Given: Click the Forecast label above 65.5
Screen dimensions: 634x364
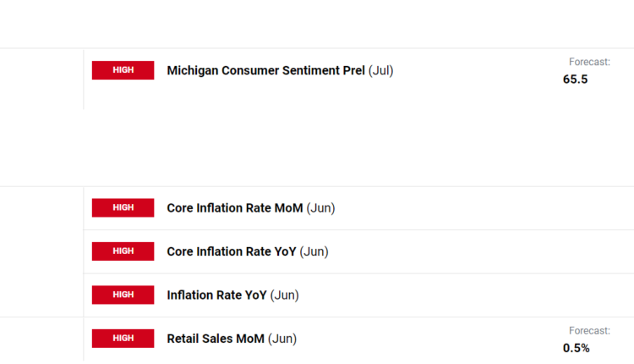Looking at the screenshot, I should tap(589, 62).
